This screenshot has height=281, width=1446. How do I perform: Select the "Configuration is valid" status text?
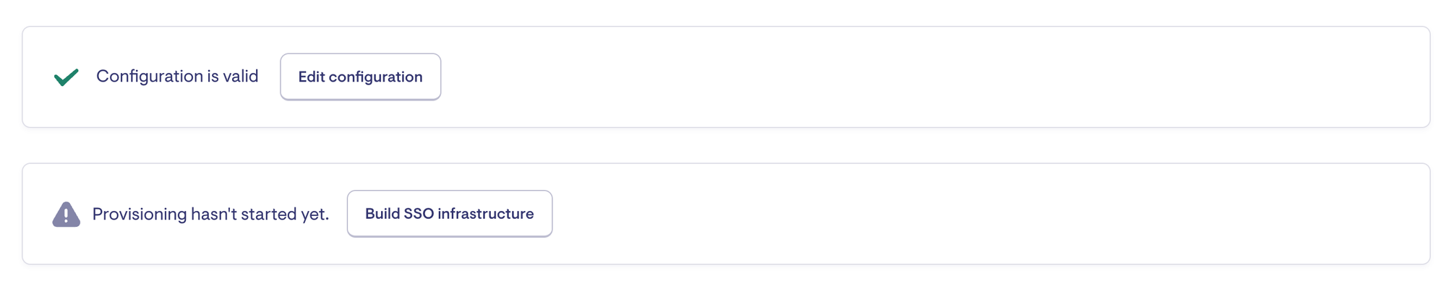(177, 77)
